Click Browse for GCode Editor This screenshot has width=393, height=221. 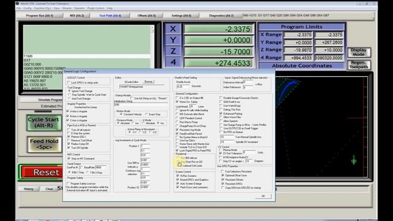[149, 82]
